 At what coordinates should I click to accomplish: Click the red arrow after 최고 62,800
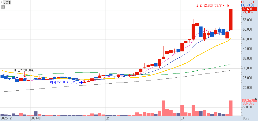[227, 6]
